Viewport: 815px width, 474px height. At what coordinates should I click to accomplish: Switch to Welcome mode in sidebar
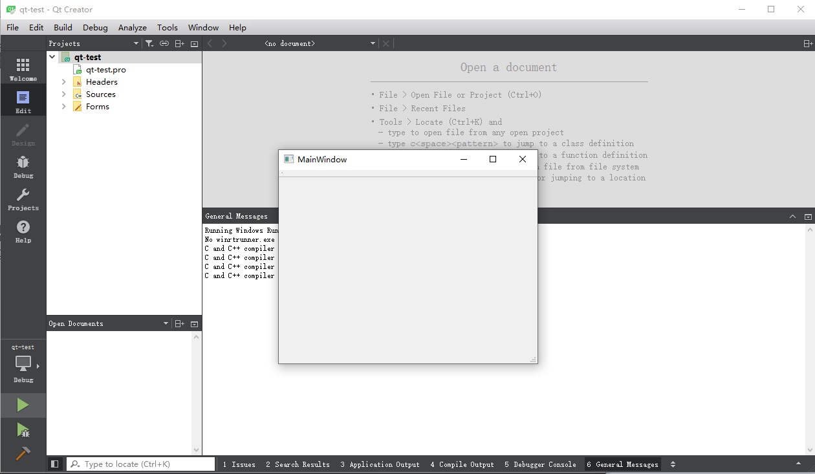pyautogui.click(x=23, y=69)
